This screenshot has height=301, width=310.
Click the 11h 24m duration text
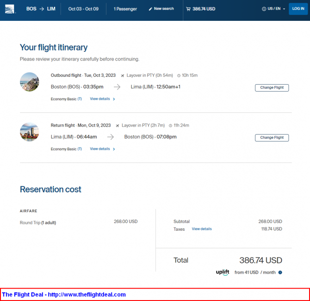tap(181, 125)
